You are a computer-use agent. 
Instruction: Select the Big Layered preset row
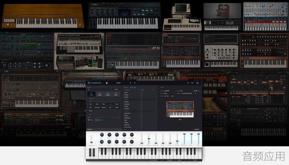click(140, 104)
